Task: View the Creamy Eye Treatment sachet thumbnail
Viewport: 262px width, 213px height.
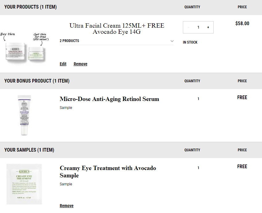Action: (24, 184)
